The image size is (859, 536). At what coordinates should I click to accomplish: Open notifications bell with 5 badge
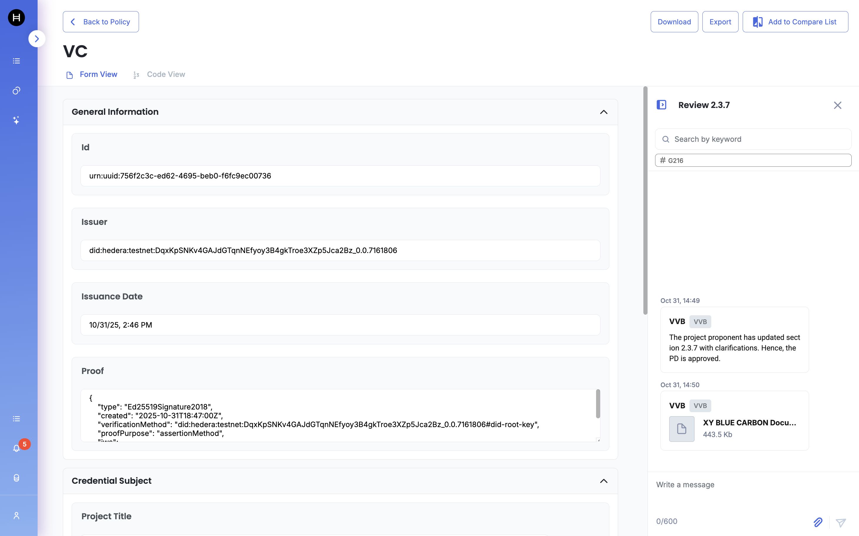point(16,449)
